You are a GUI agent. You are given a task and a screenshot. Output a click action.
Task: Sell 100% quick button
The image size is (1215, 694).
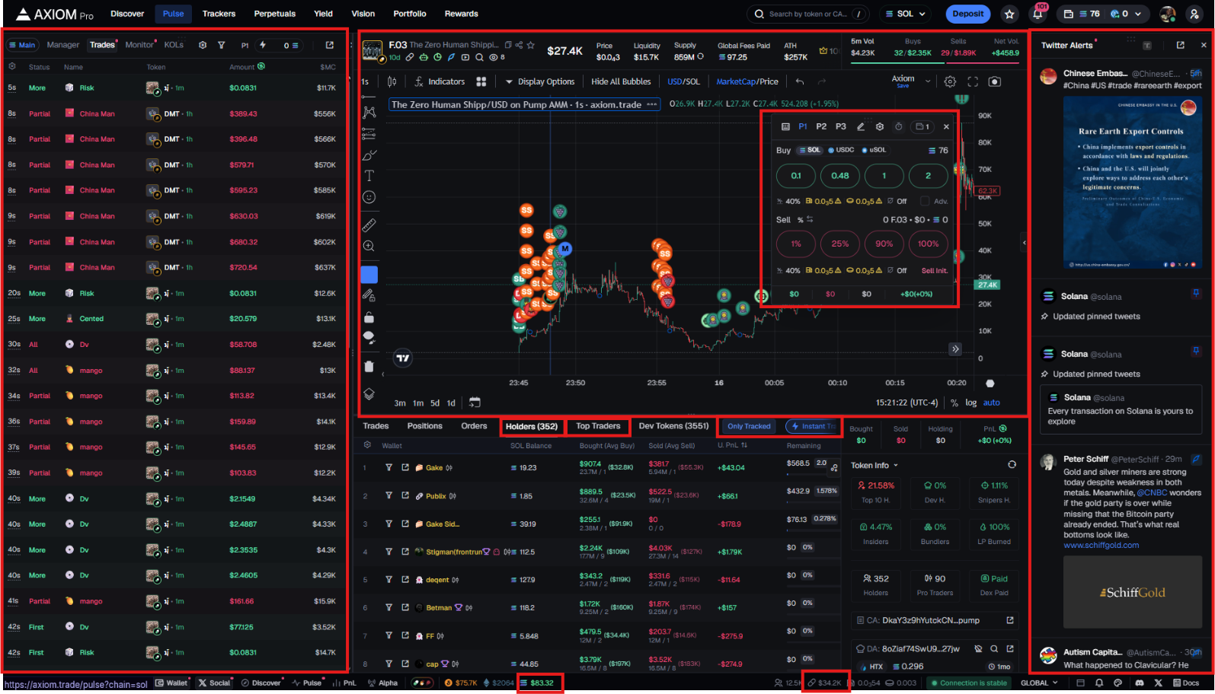[x=928, y=244]
